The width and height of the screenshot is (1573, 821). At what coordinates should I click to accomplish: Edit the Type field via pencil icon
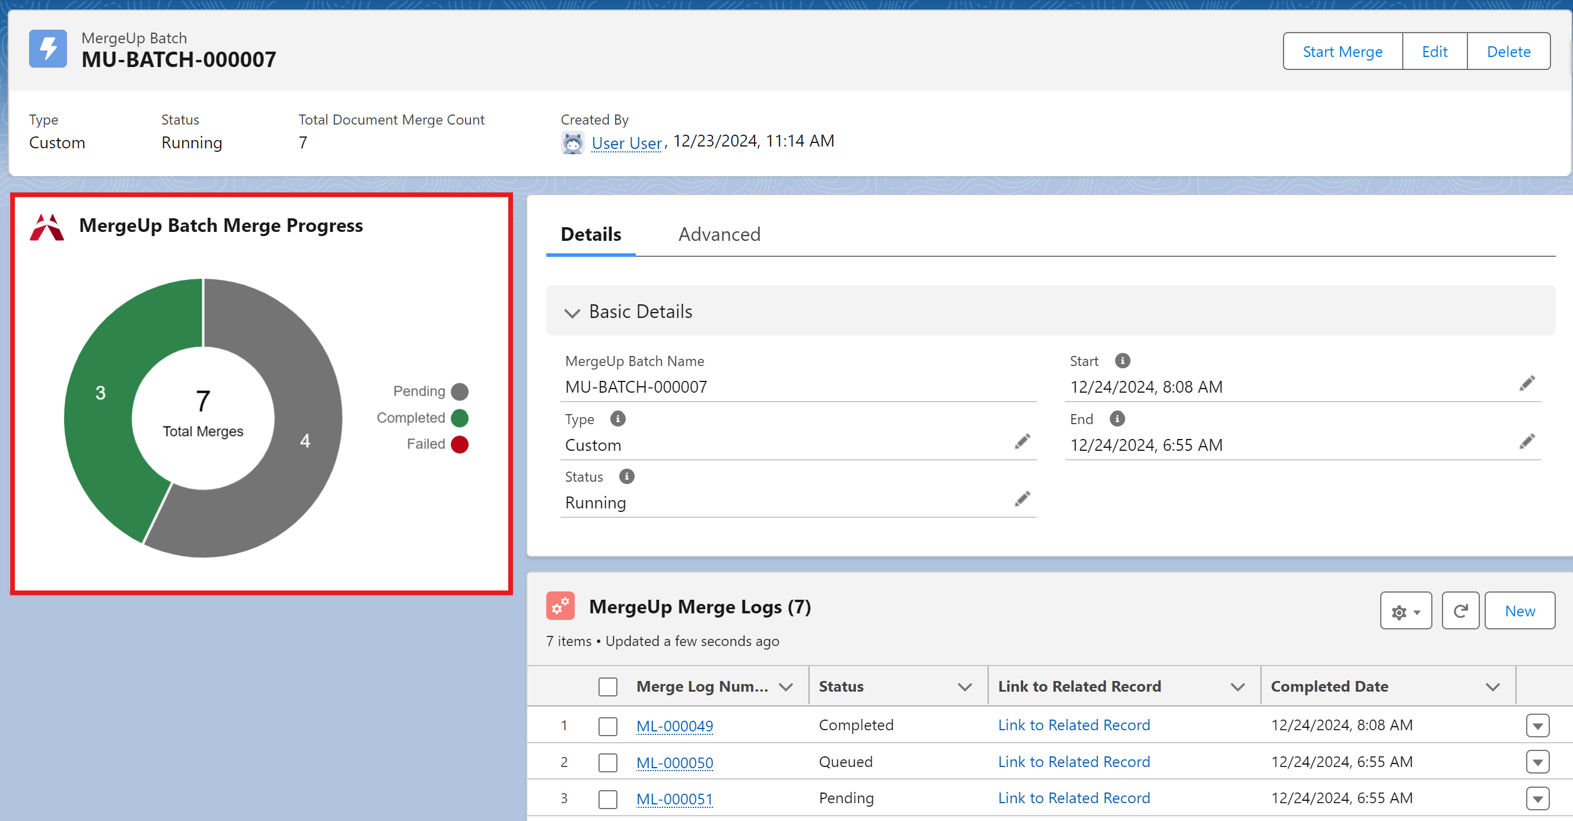(x=1022, y=442)
